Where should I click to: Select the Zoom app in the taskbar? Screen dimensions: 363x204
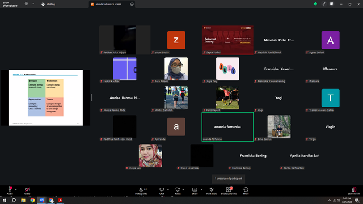point(41,200)
